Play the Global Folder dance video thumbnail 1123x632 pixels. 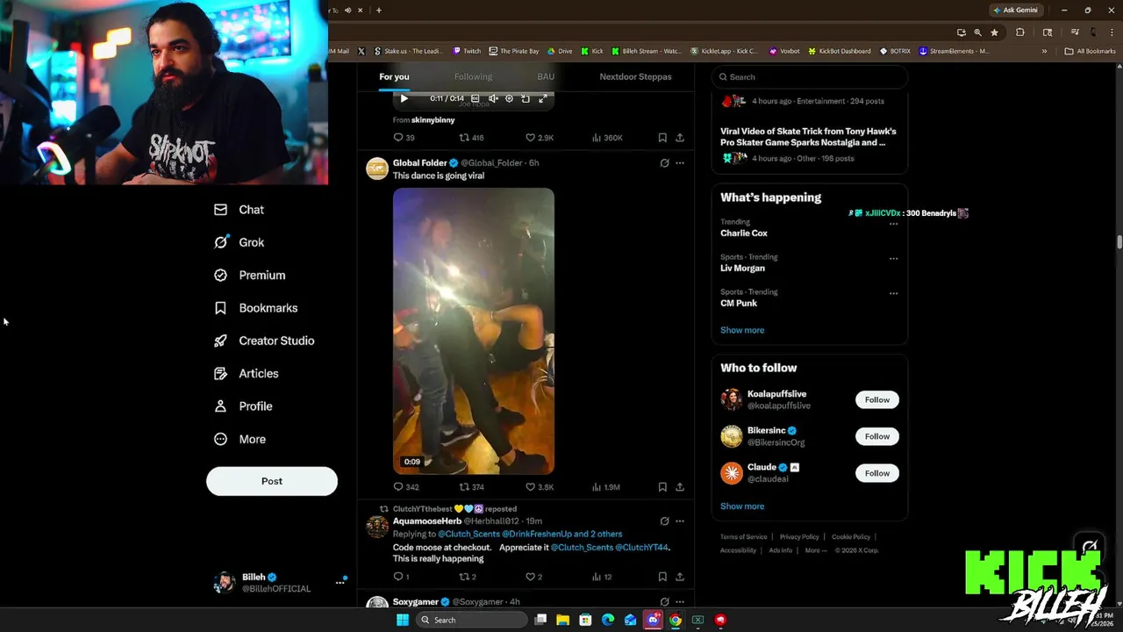[x=474, y=331]
